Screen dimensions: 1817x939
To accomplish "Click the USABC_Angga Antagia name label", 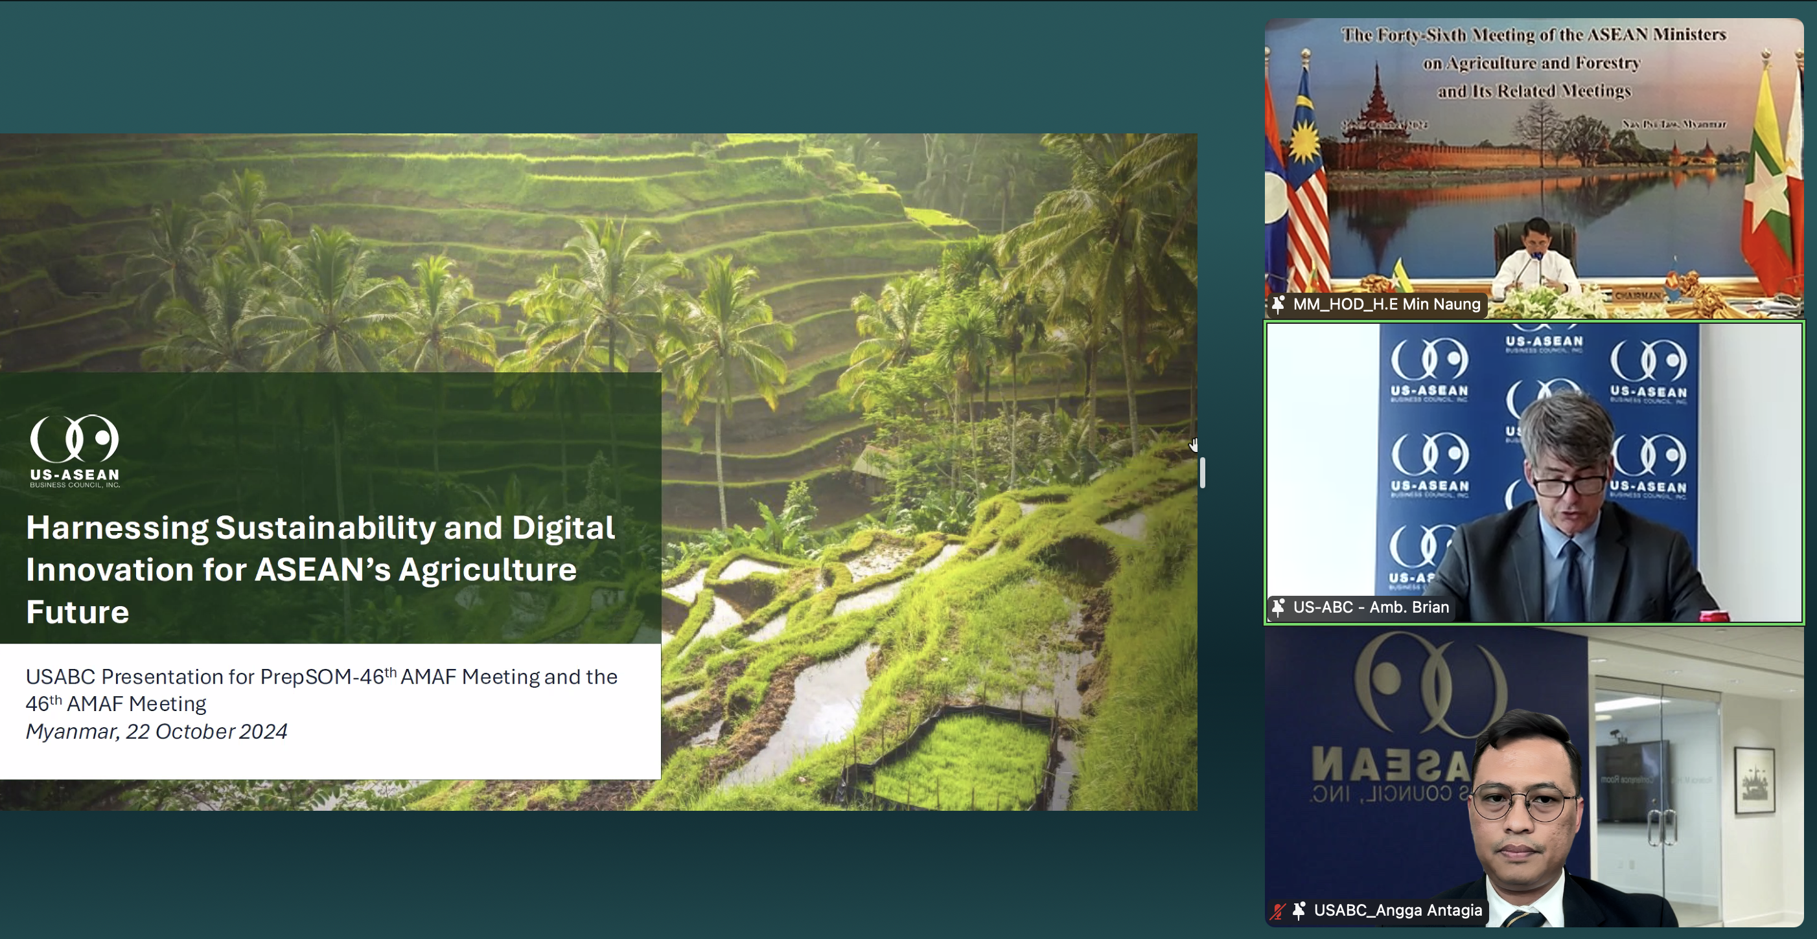I will click(x=1397, y=910).
